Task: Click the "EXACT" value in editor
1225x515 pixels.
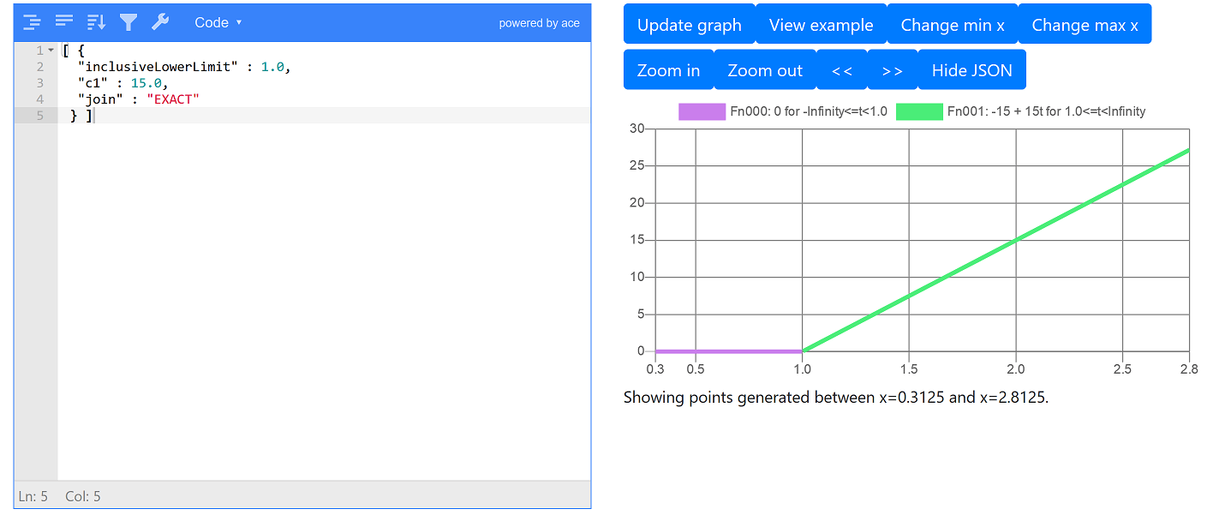Action: (173, 99)
